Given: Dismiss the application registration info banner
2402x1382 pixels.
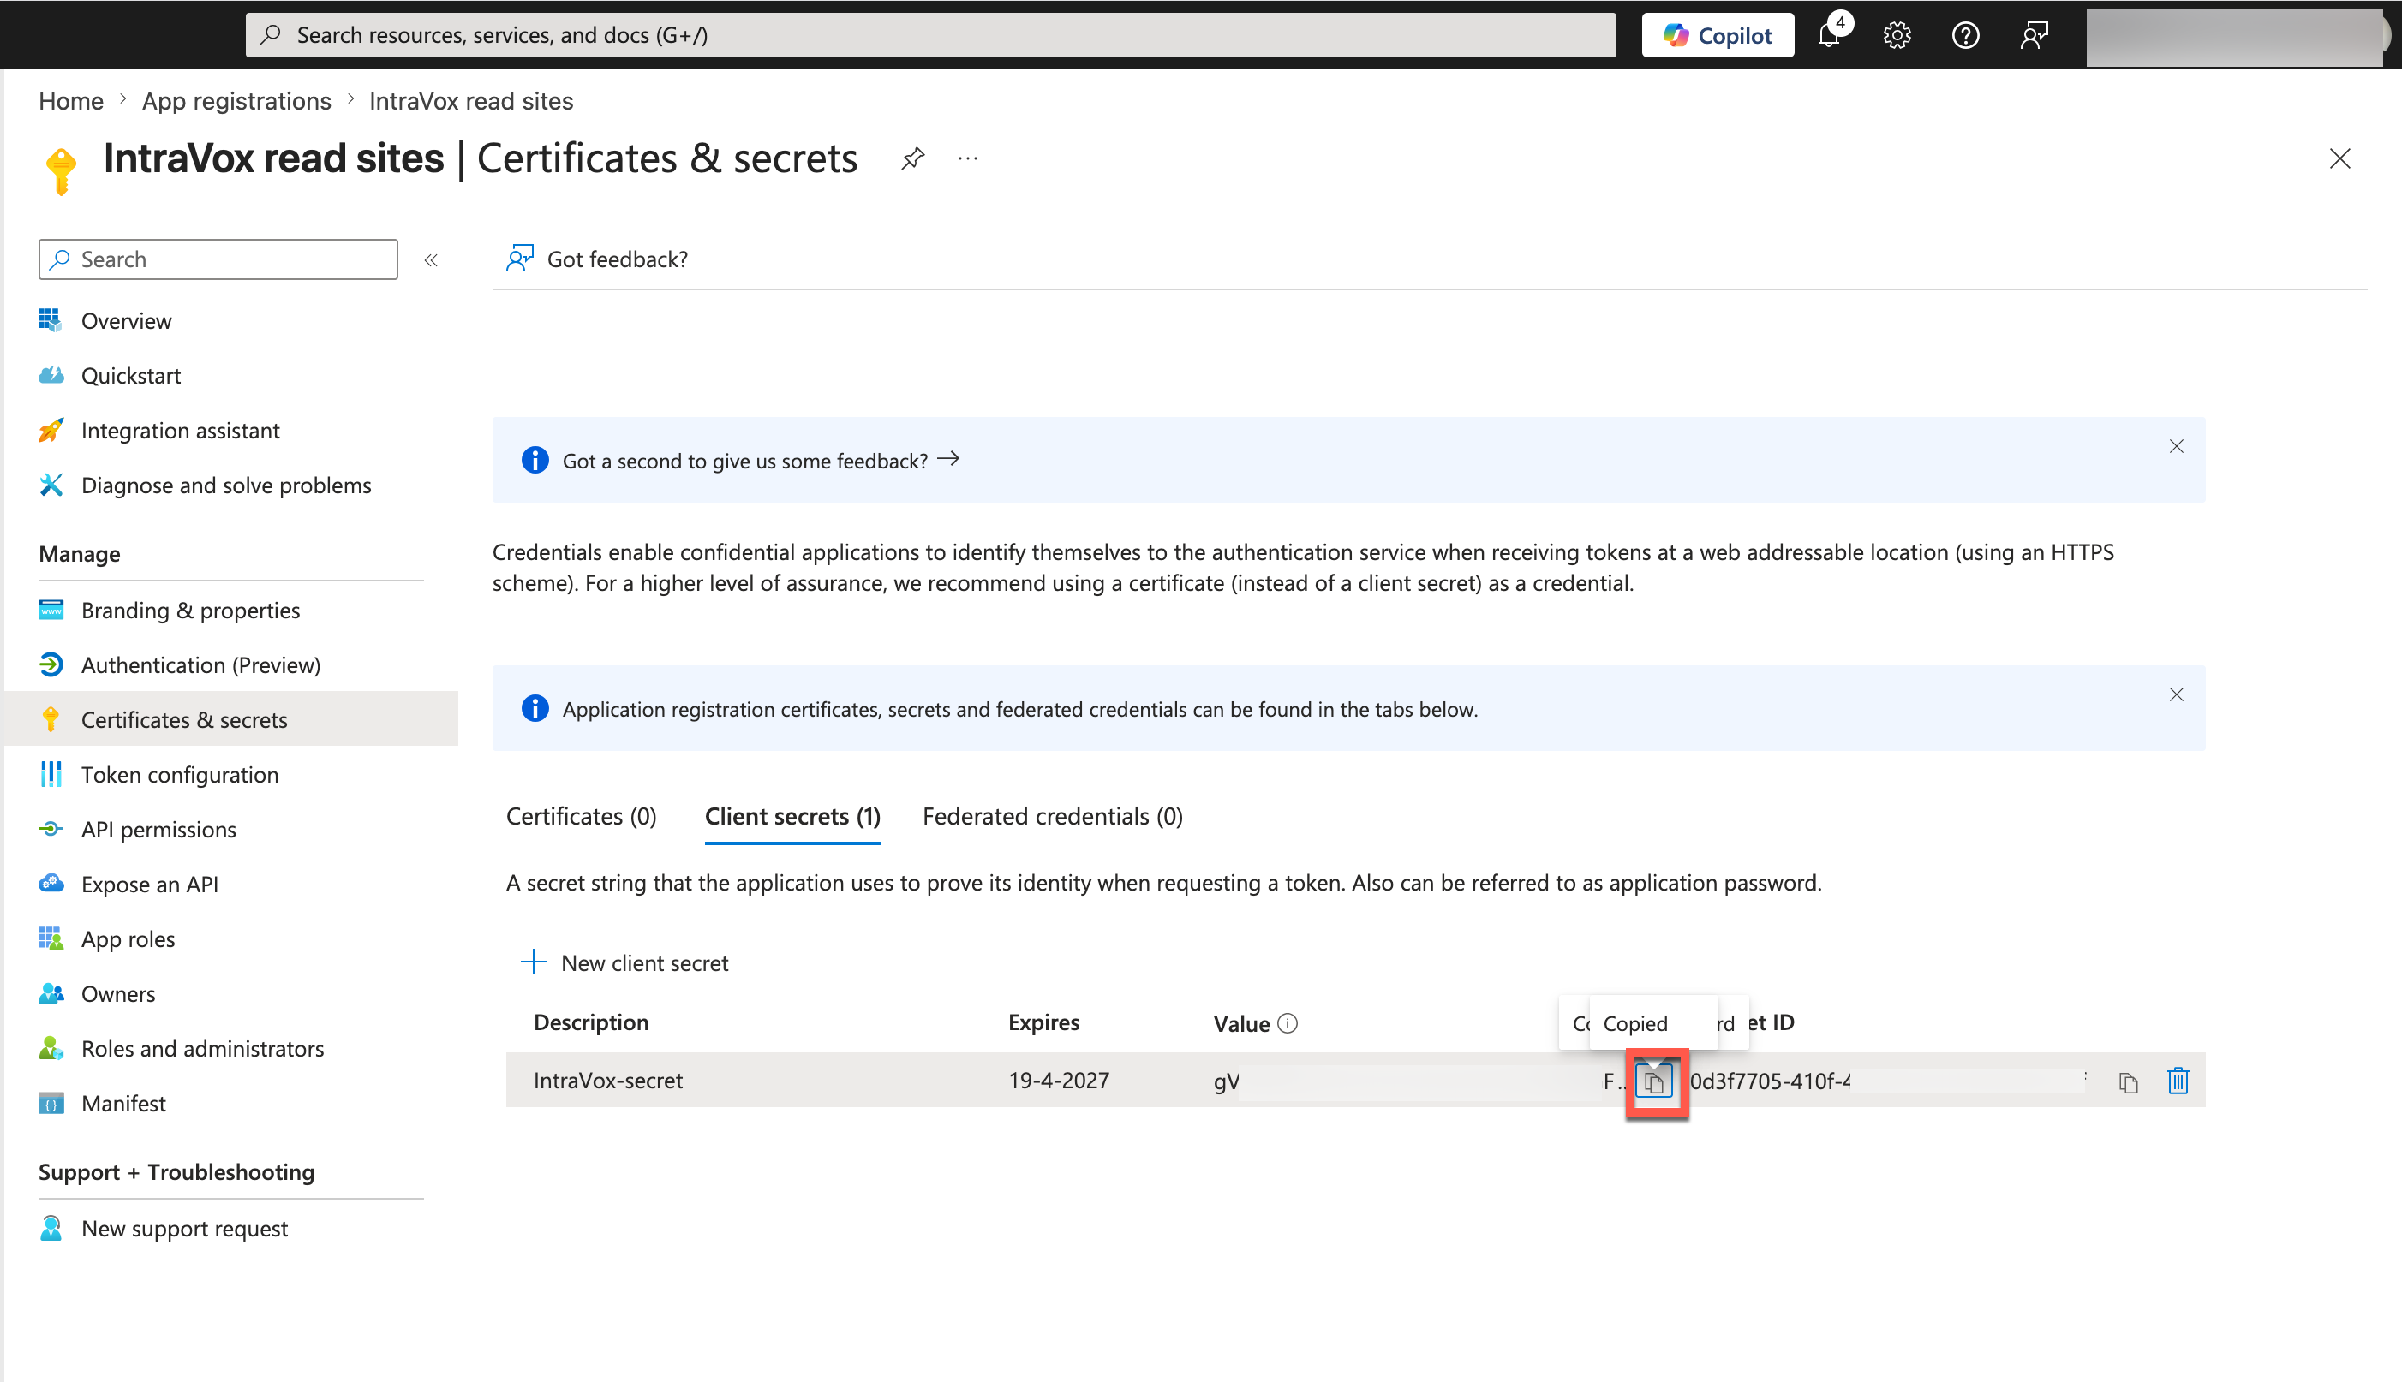Looking at the screenshot, I should [2176, 694].
